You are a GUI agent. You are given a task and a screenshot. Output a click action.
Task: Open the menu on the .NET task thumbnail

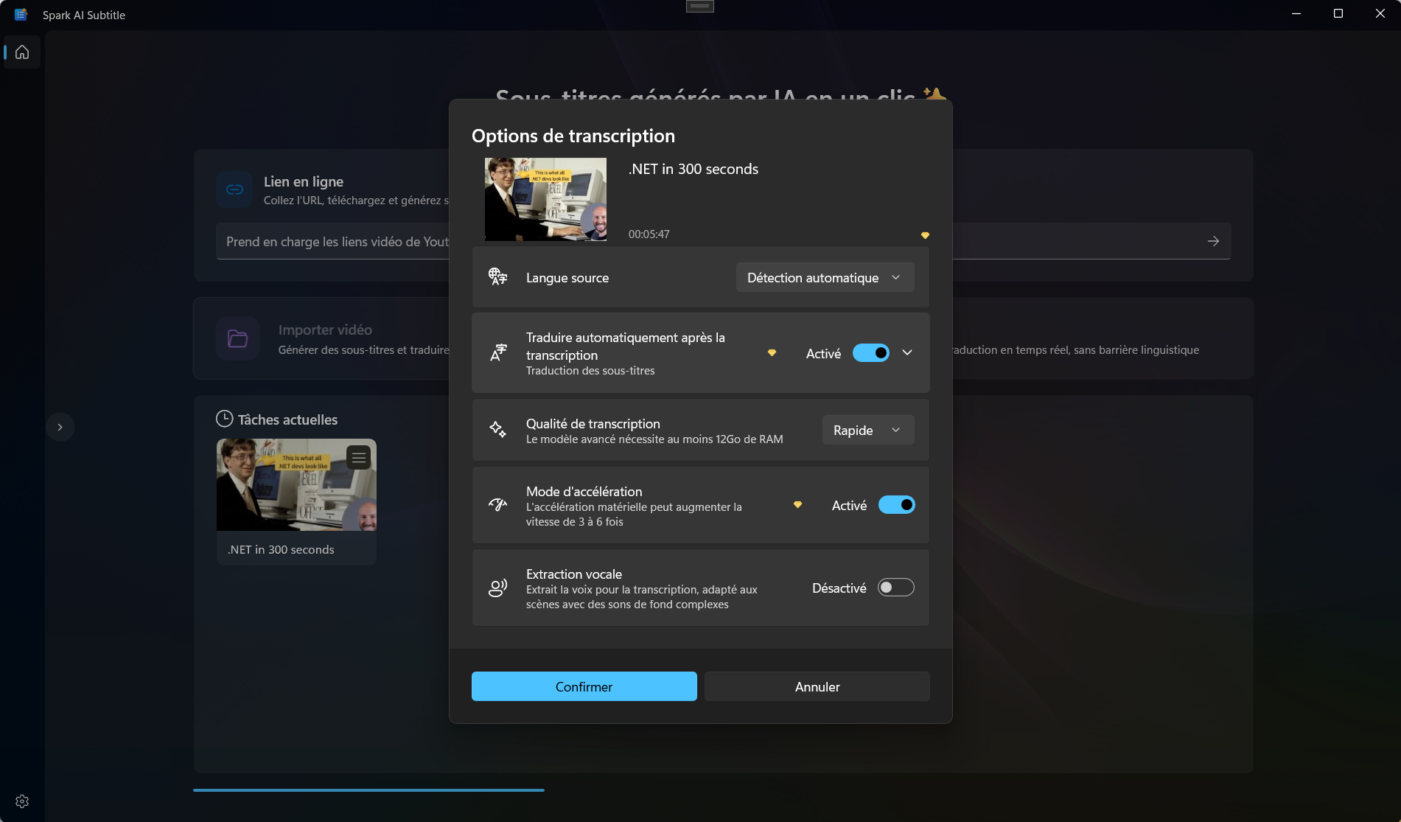(x=358, y=457)
